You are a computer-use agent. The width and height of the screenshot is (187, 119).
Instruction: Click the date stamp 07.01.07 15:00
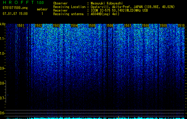(15, 14)
